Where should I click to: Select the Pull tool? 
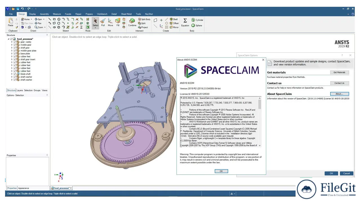(103, 22)
